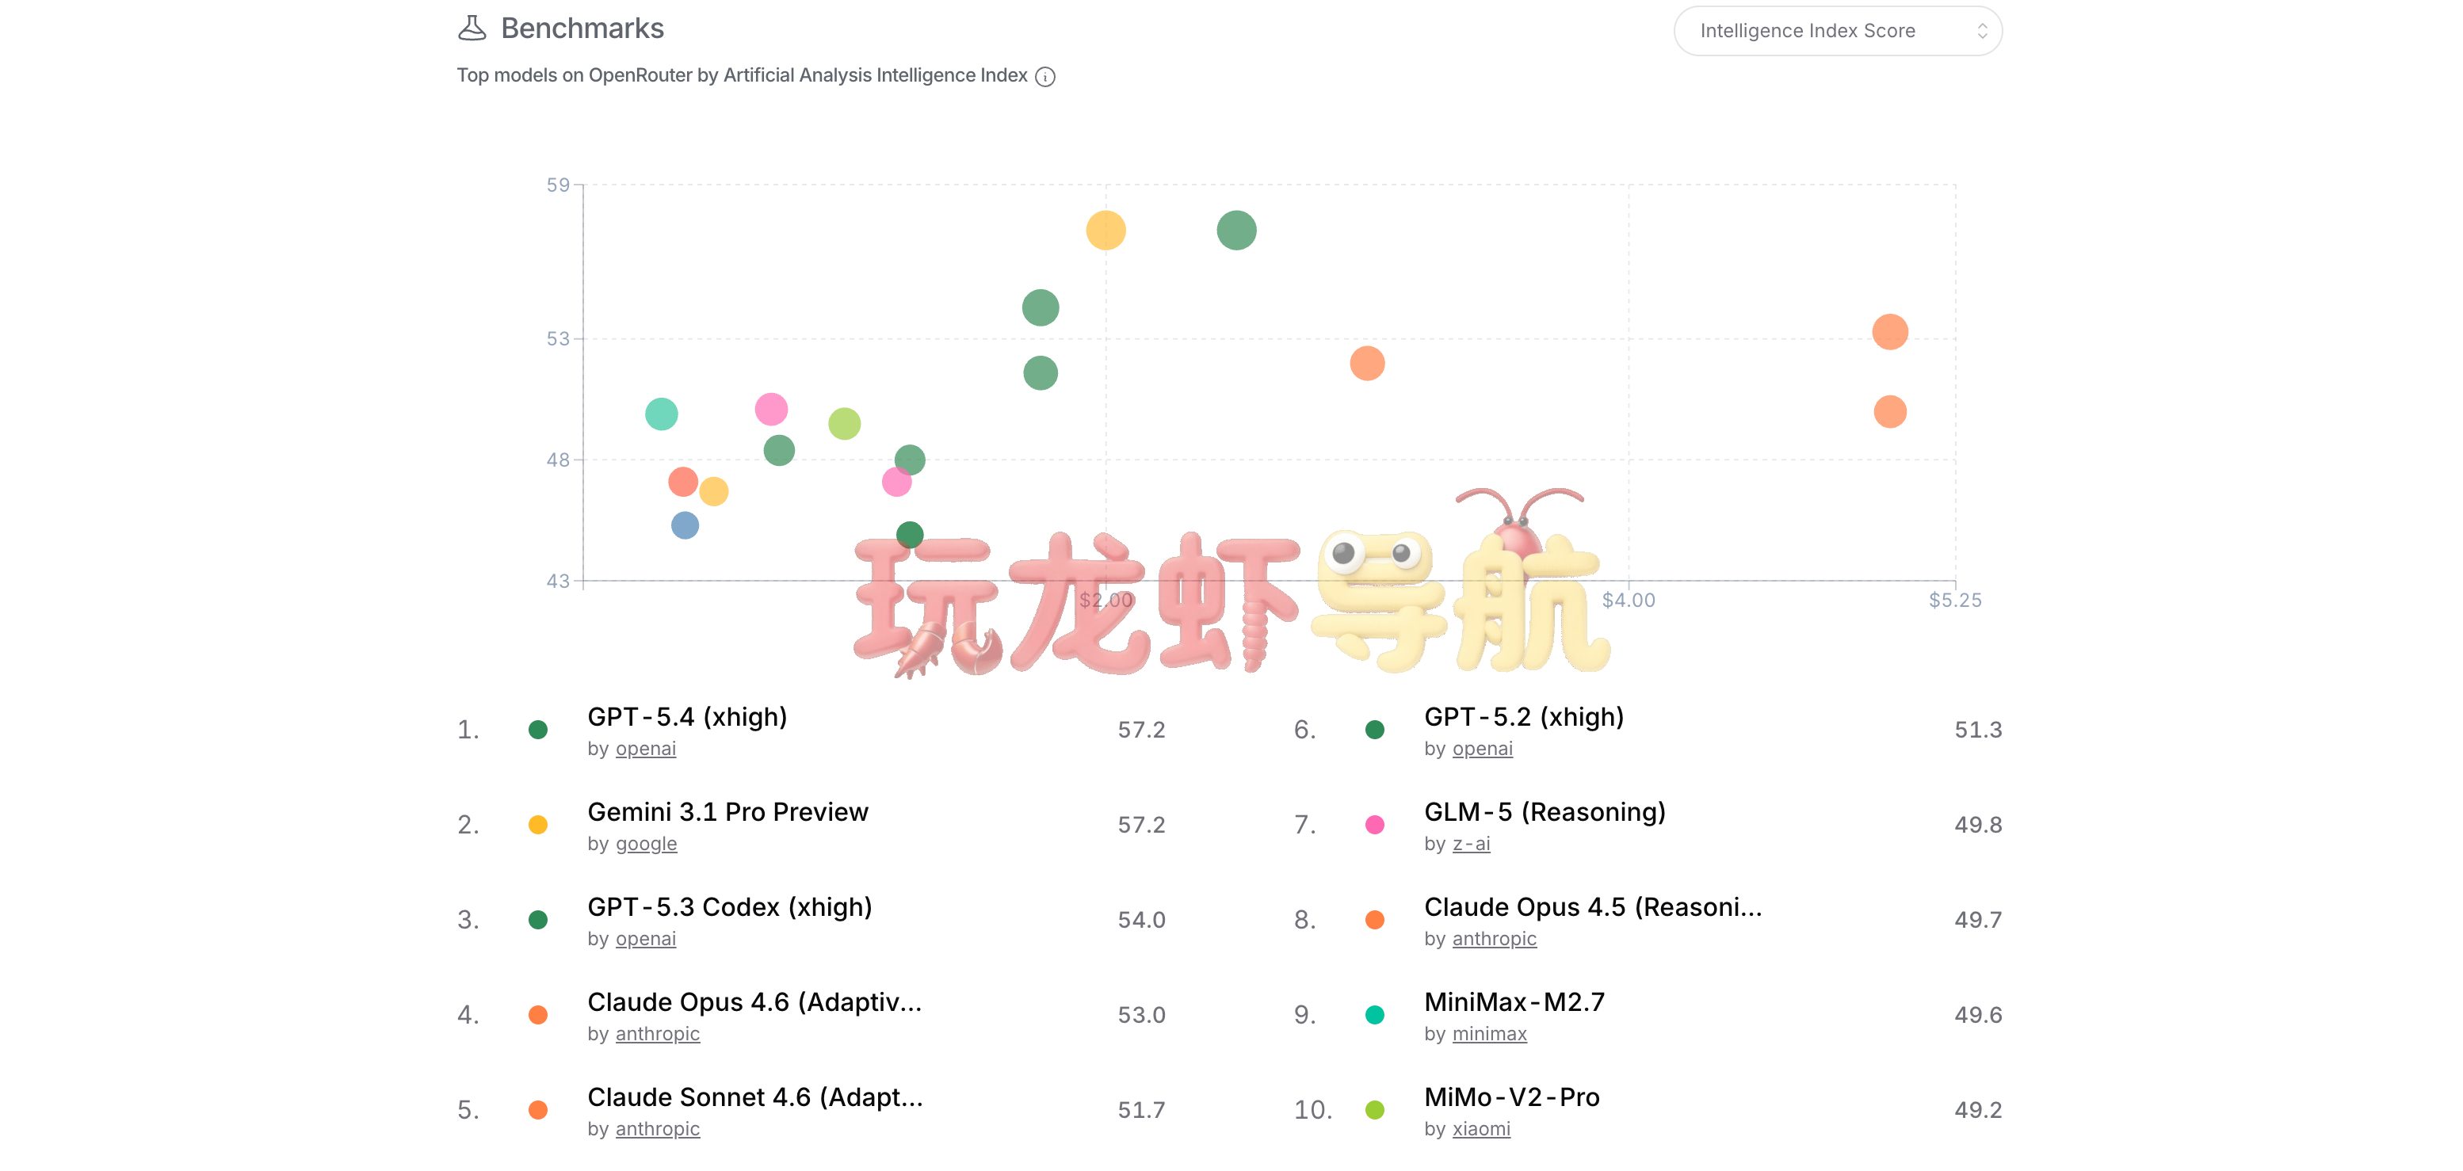2463x1171 pixels.
Task: Click the upper orange point near $5.25
Action: click(1890, 332)
